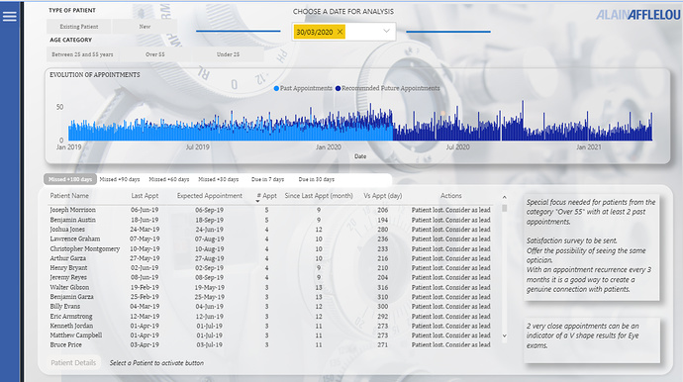683x382 pixels.
Task: Select the New patient filter
Action: point(145,27)
